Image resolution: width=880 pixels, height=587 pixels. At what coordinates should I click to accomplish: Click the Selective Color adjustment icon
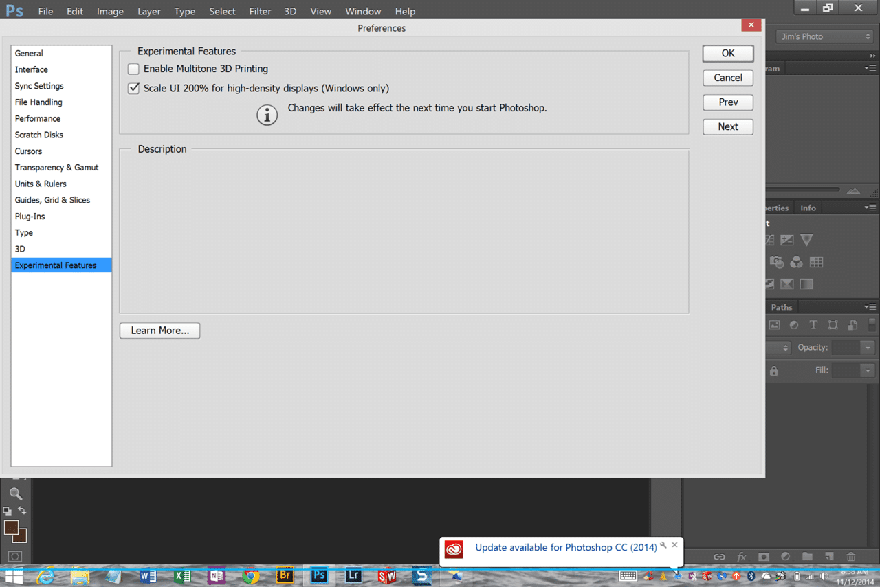coord(787,284)
